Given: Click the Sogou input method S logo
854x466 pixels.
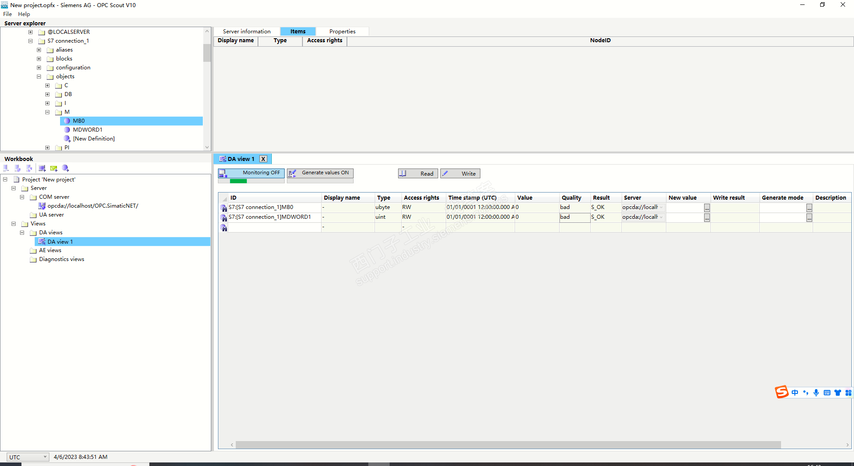Looking at the screenshot, I should pyautogui.click(x=781, y=392).
